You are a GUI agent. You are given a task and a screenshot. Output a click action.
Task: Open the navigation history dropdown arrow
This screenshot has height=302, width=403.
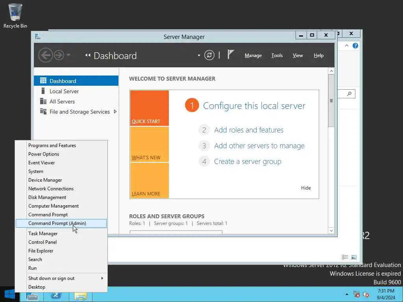tap(68, 55)
